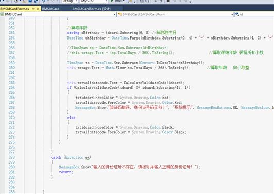The image size is (274, 194).
Task: Toggle the pin on the BMSIdCardForm.cs tab
Action: pyautogui.click(x=33, y=9)
